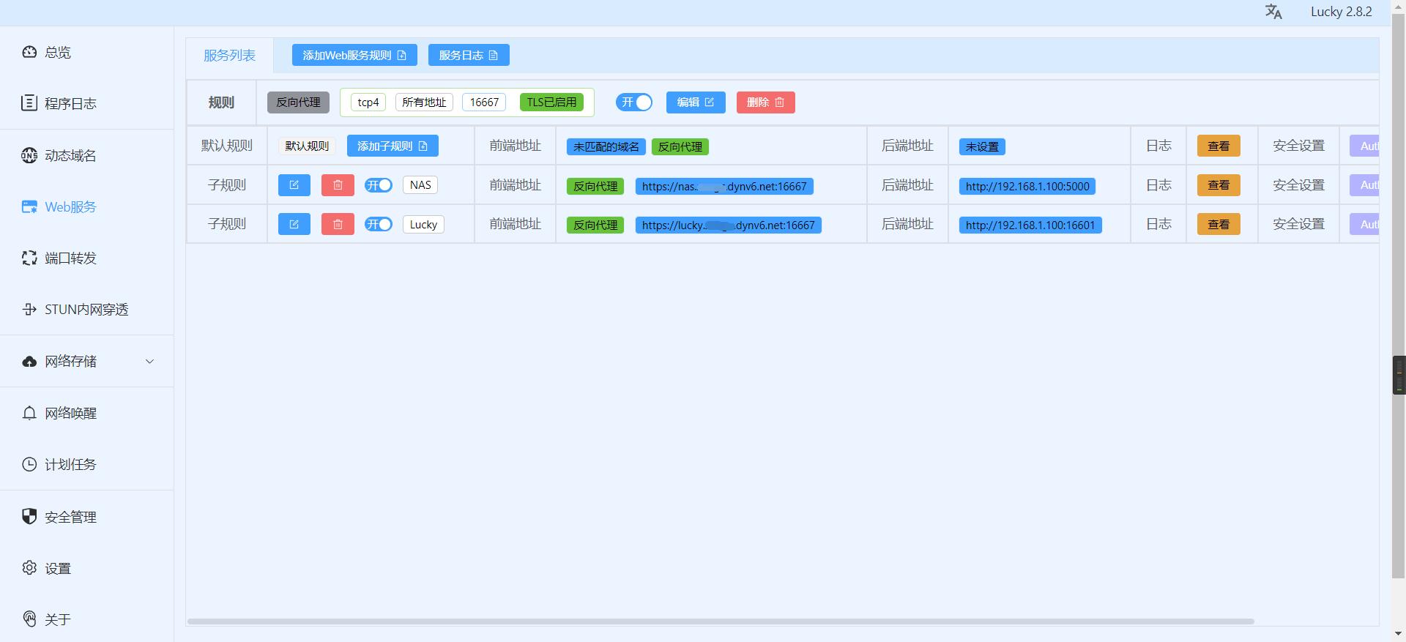The image size is (1406, 642).
Task: Disable the NAS sub-rule switch
Action: [379, 185]
